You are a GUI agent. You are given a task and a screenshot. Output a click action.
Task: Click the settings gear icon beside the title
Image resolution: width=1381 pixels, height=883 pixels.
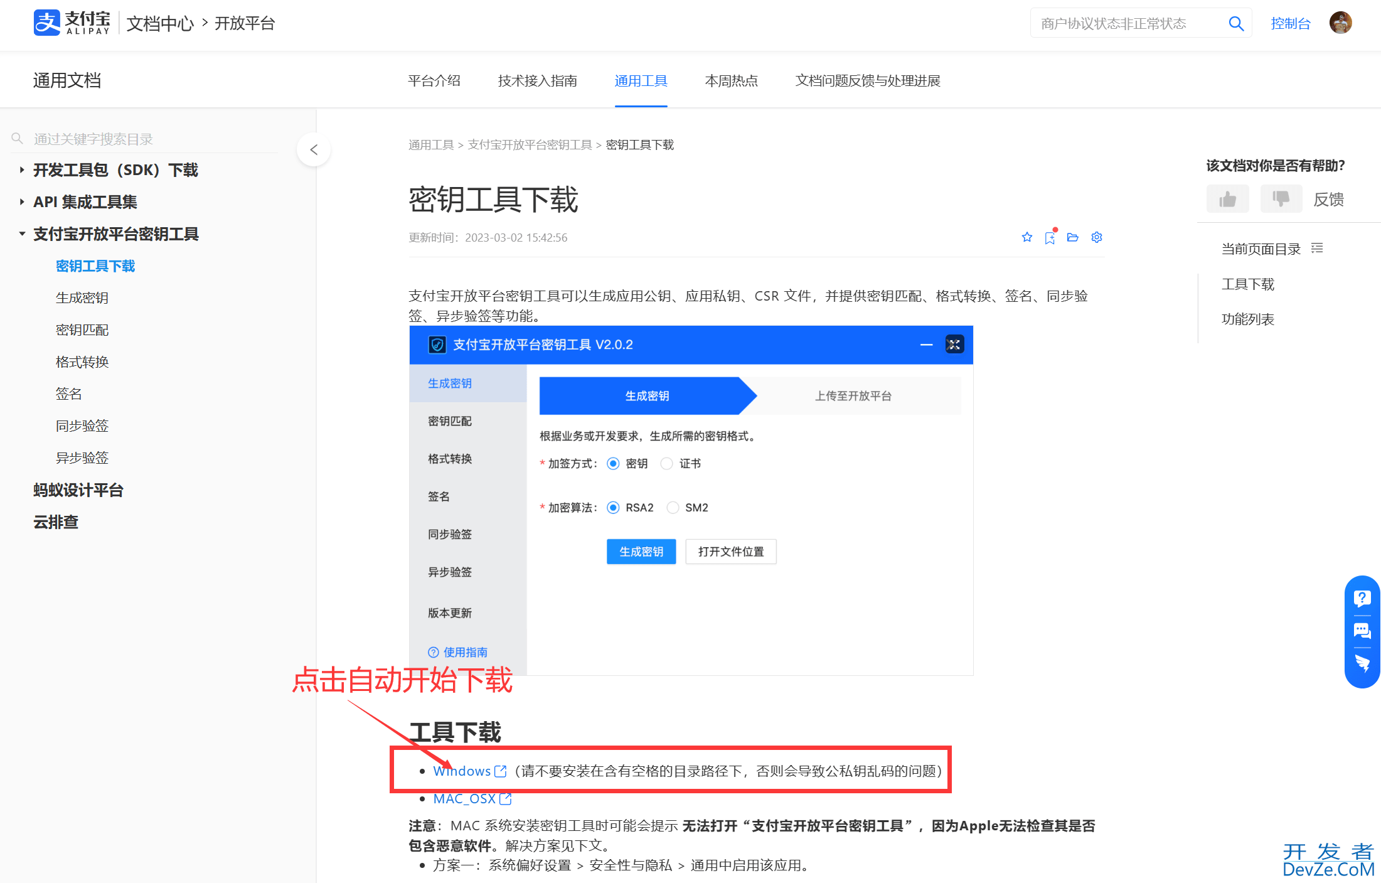(1097, 237)
